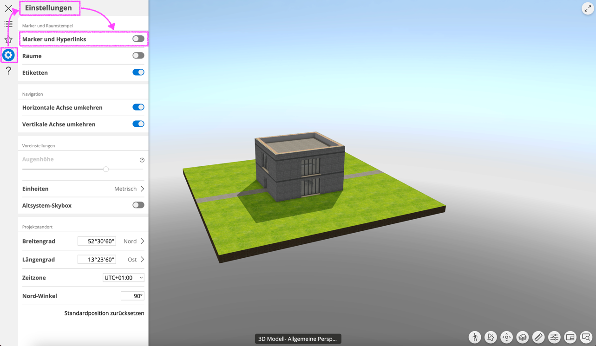Click the Nord direction text
This screenshot has height=346, width=596.
click(130, 241)
